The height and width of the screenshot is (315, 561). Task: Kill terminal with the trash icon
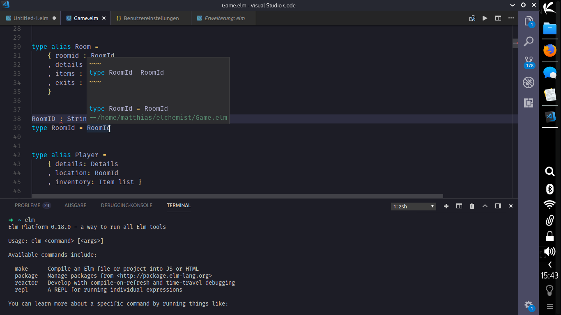click(472, 206)
